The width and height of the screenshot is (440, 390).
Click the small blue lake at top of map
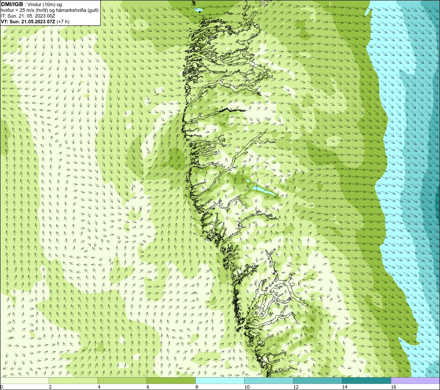[x=198, y=10]
